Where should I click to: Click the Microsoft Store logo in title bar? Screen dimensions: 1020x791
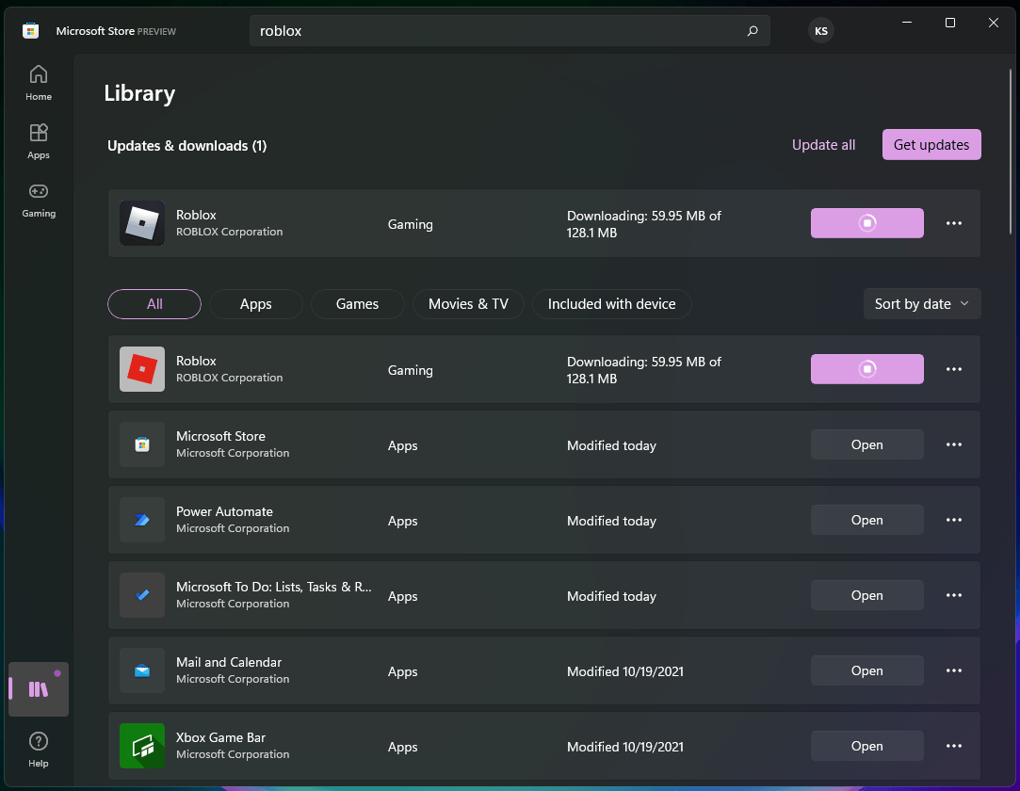pos(30,30)
